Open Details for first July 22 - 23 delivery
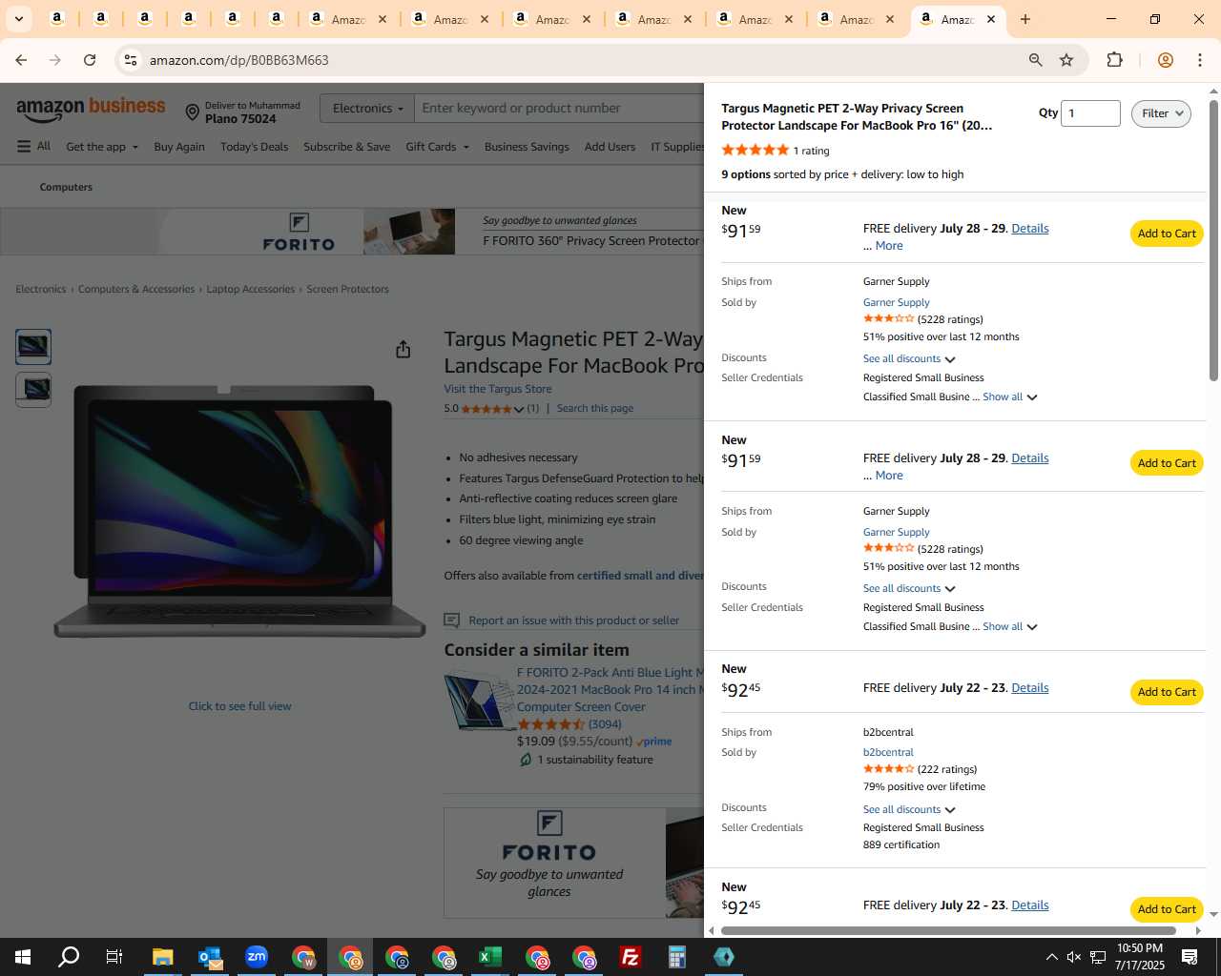This screenshot has width=1221, height=976. point(1030,688)
